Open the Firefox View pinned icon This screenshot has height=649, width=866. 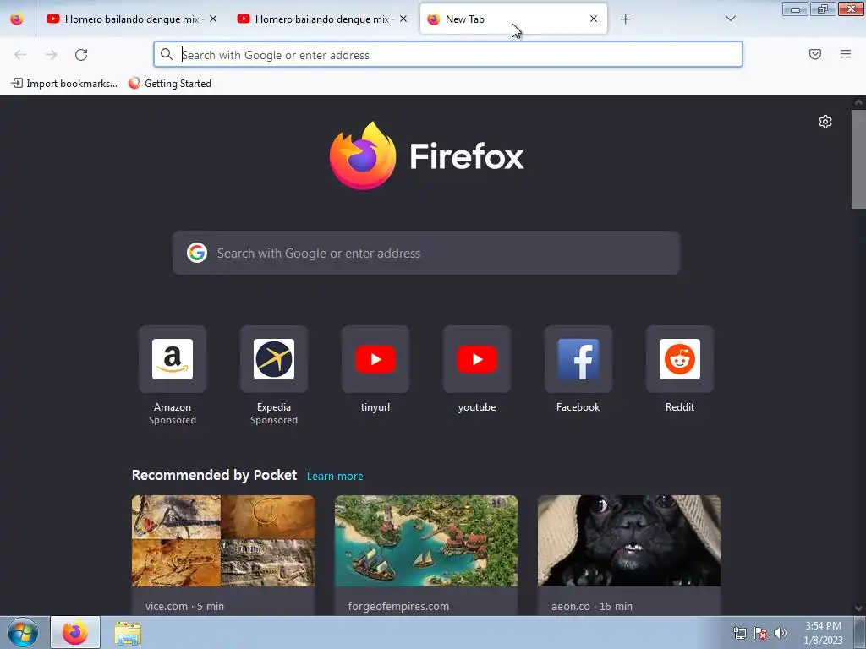(x=17, y=19)
